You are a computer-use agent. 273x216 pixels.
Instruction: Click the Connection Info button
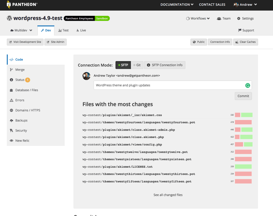click(220, 42)
